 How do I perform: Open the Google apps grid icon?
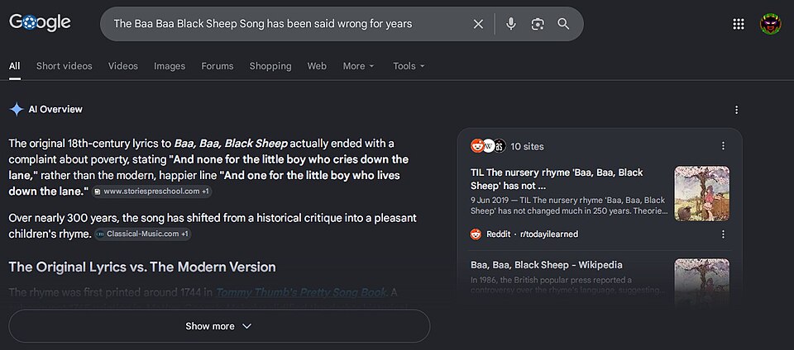(x=739, y=24)
